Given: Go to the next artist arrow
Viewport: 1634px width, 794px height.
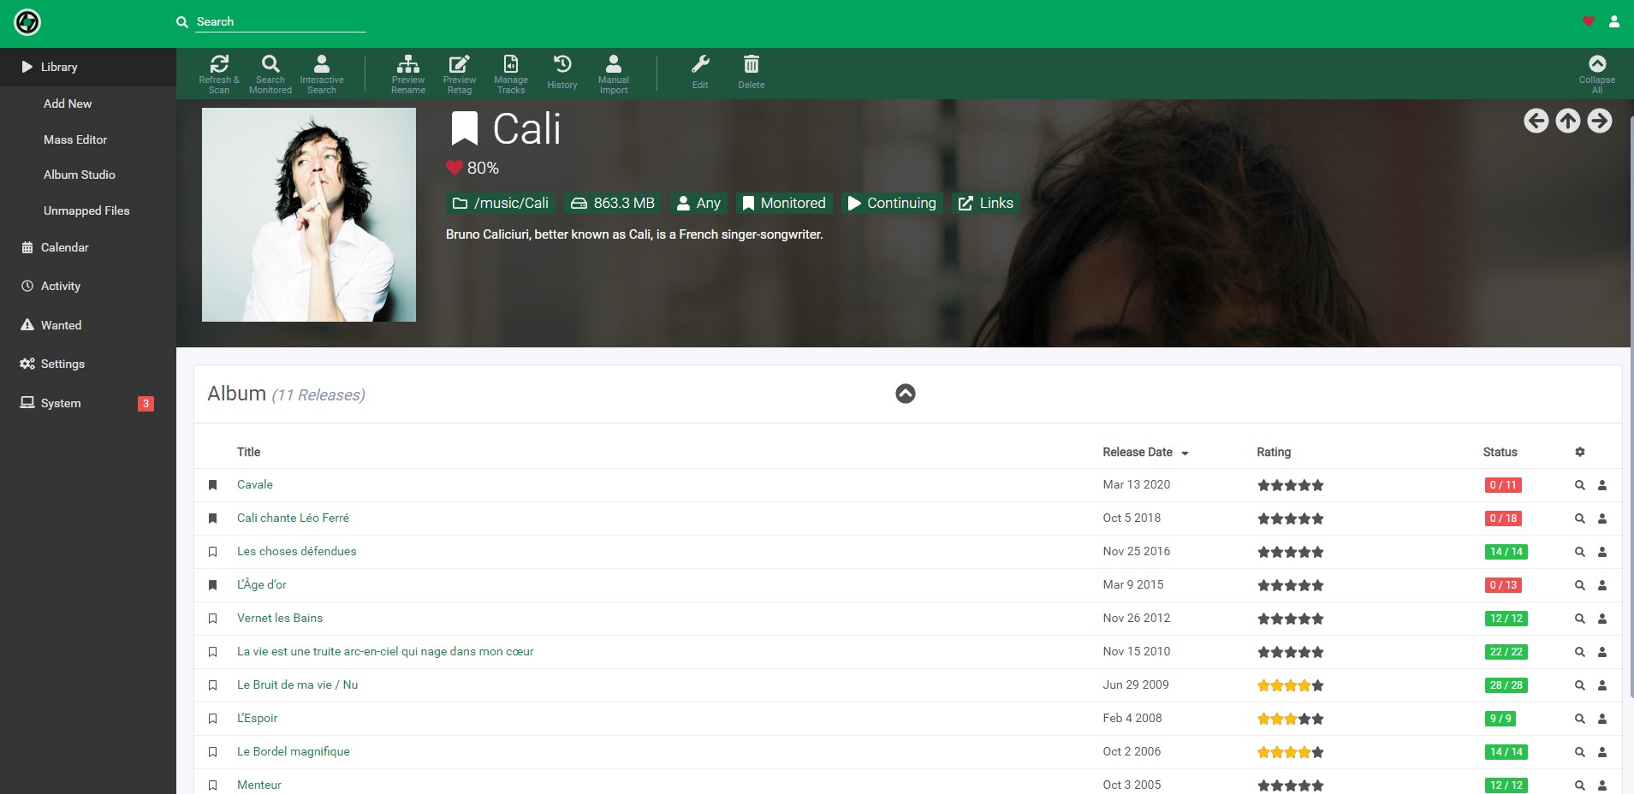Looking at the screenshot, I should [1599, 121].
